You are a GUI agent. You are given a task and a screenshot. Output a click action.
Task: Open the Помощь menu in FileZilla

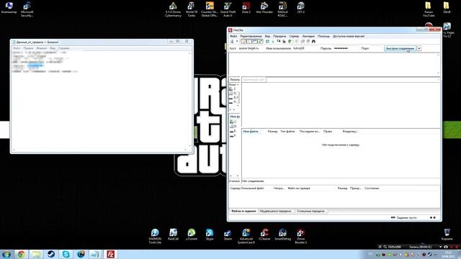pos(323,36)
